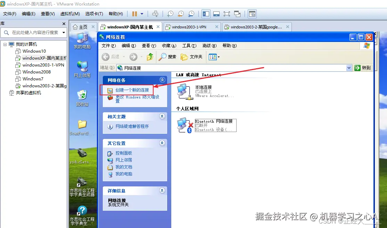Open the VMware 编辑(E) menu

(28, 14)
